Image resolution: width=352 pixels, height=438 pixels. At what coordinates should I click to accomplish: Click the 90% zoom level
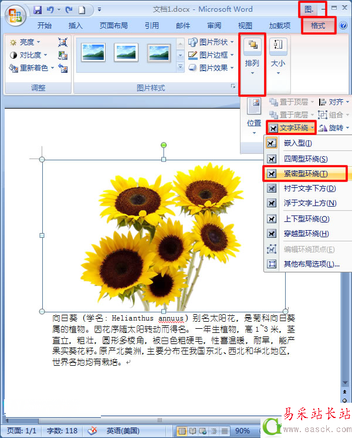(x=242, y=431)
